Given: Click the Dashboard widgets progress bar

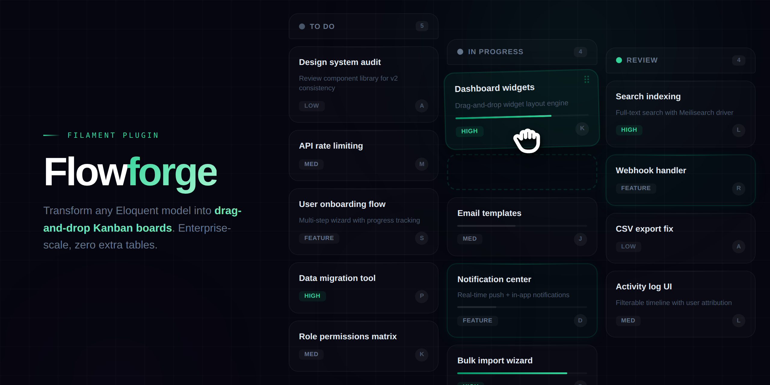Looking at the screenshot, I should pos(522,116).
